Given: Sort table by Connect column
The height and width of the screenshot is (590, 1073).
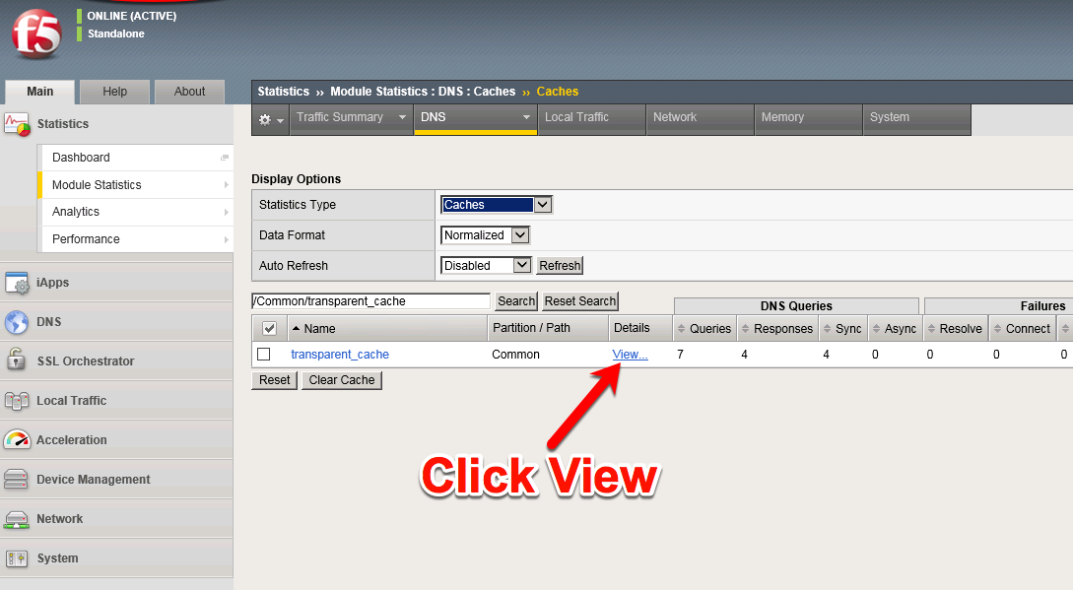Looking at the screenshot, I should (1023, 329).
